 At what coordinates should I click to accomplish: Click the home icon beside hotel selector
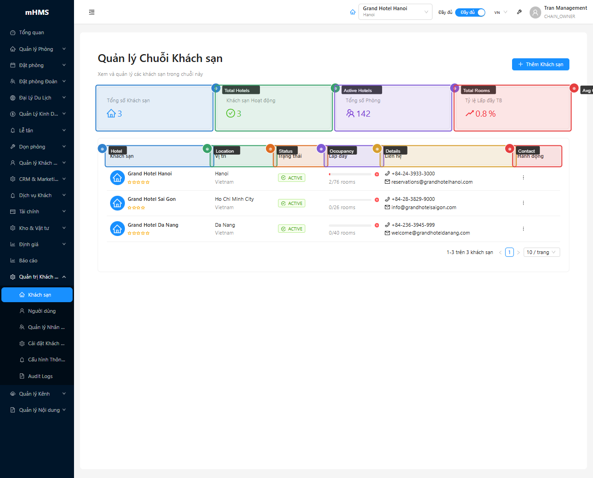pos(353,12)
